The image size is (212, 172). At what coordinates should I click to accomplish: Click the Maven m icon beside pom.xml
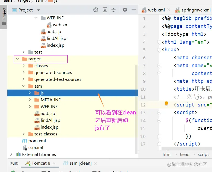(25, 141)
